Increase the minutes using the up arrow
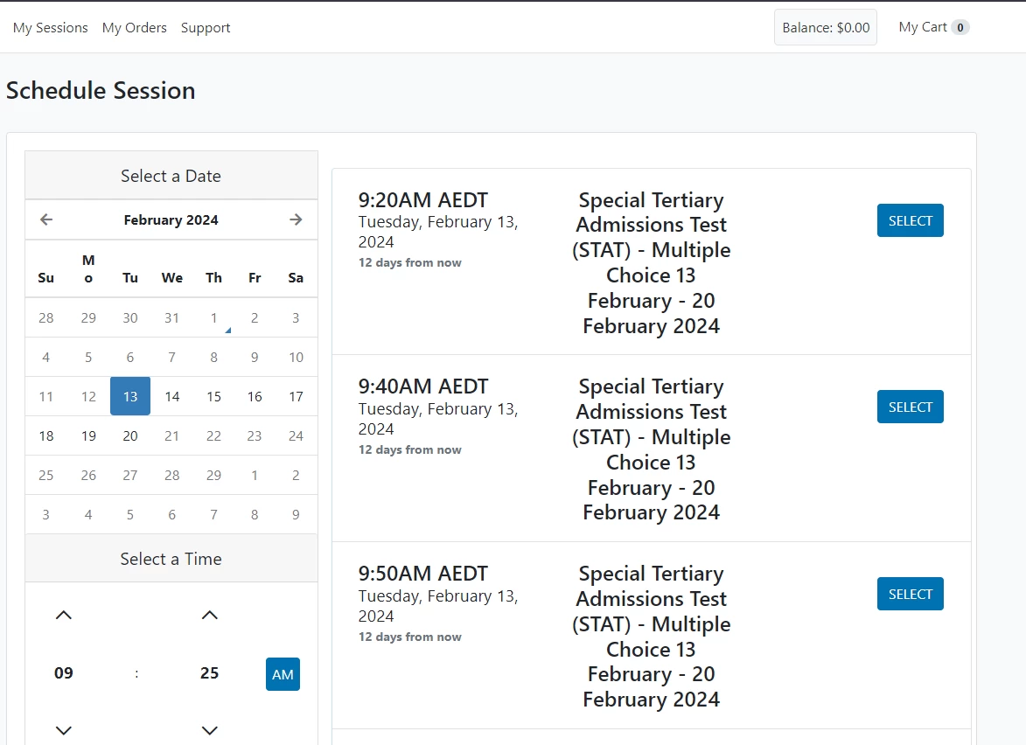Viewport: 1026px width, 745px height. point(209,615)
